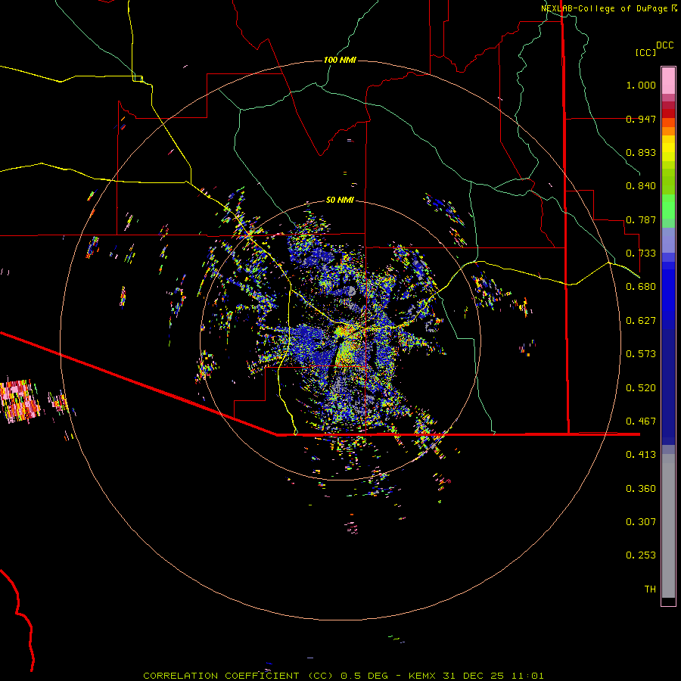
Task: Click the "31 DEC 25 11:01" timestamp
Action: tap(493, 676)
